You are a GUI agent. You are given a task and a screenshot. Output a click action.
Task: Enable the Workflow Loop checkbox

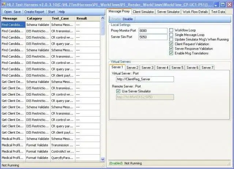(171, 30)
